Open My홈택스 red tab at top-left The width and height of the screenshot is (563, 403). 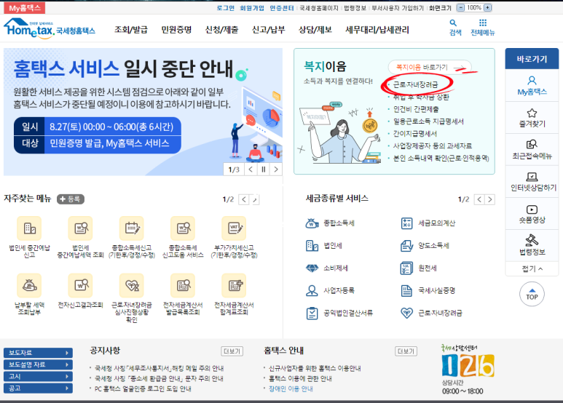coord(25,8)
